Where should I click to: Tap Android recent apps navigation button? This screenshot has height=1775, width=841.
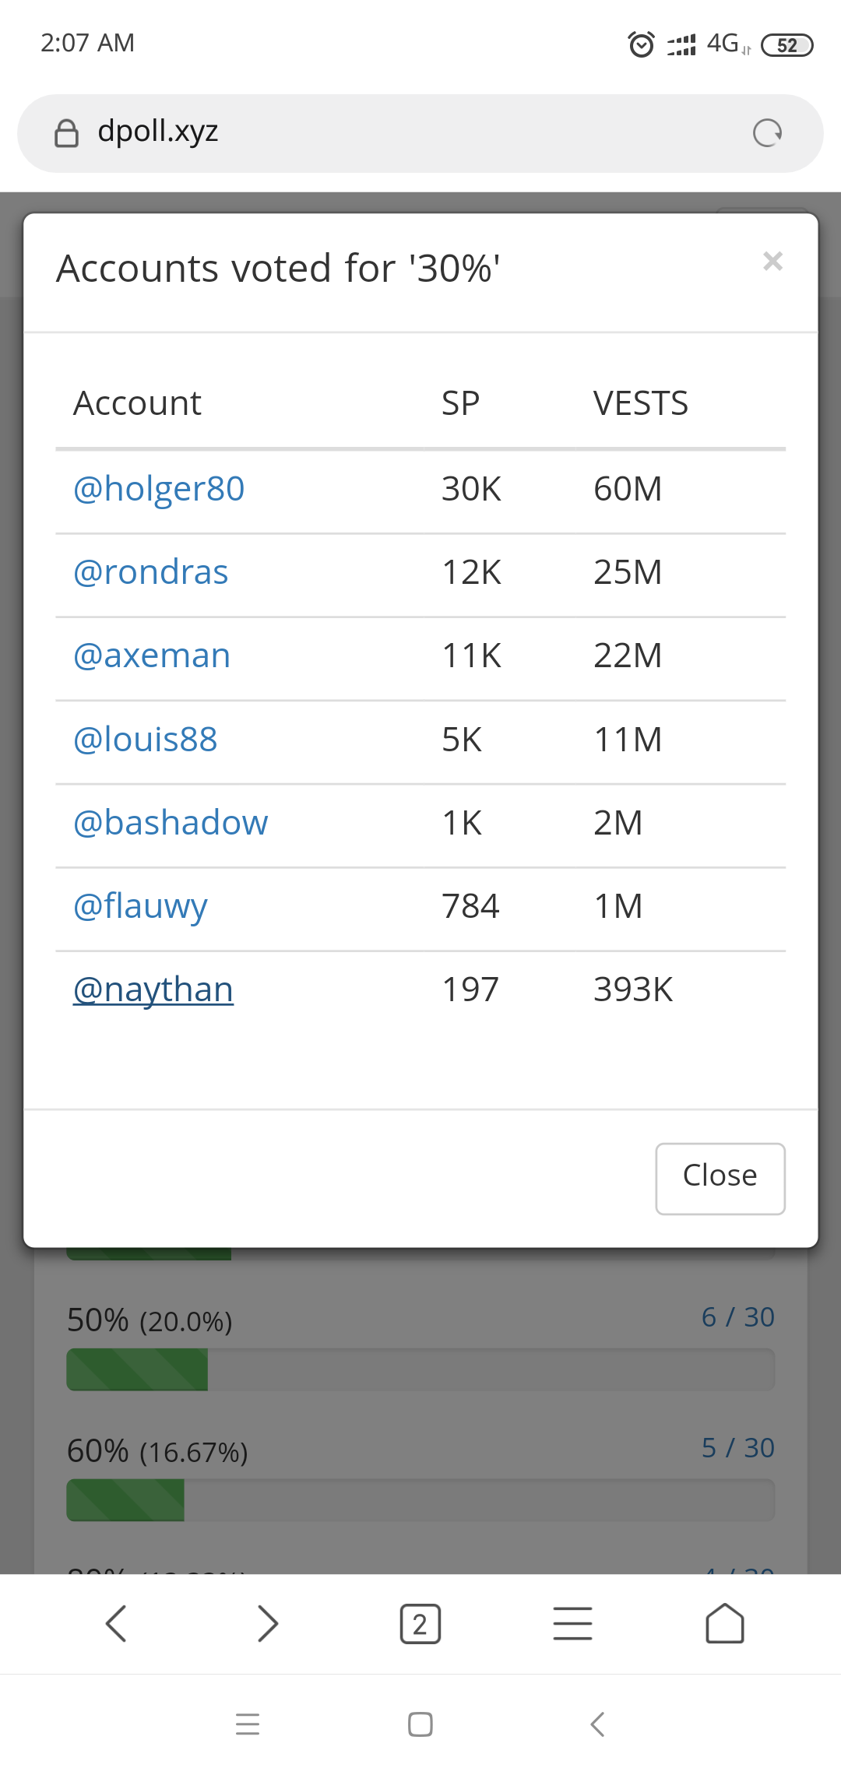[x=248, y=1724]
